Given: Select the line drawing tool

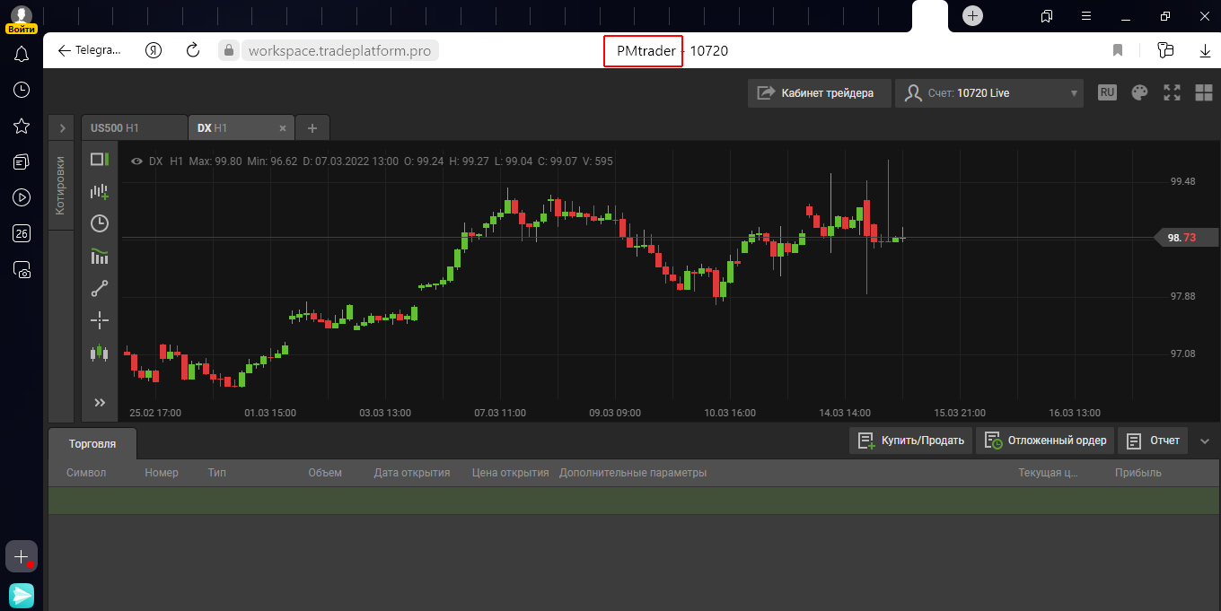Looking at the screenshot, I should pyautogui.click(x=100, y=288).
